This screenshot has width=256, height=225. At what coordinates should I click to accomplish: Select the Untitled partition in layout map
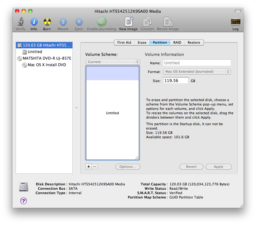[112, 113]
